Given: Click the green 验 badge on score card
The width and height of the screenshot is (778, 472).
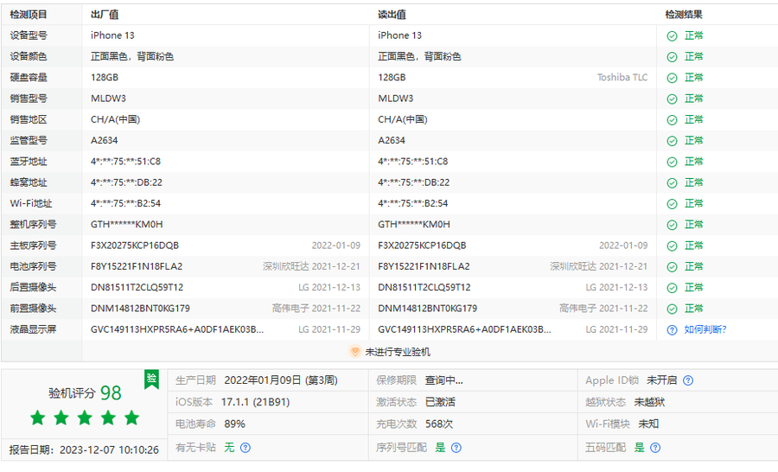Looking at the screenshot, I should click(x=152, y=380).
